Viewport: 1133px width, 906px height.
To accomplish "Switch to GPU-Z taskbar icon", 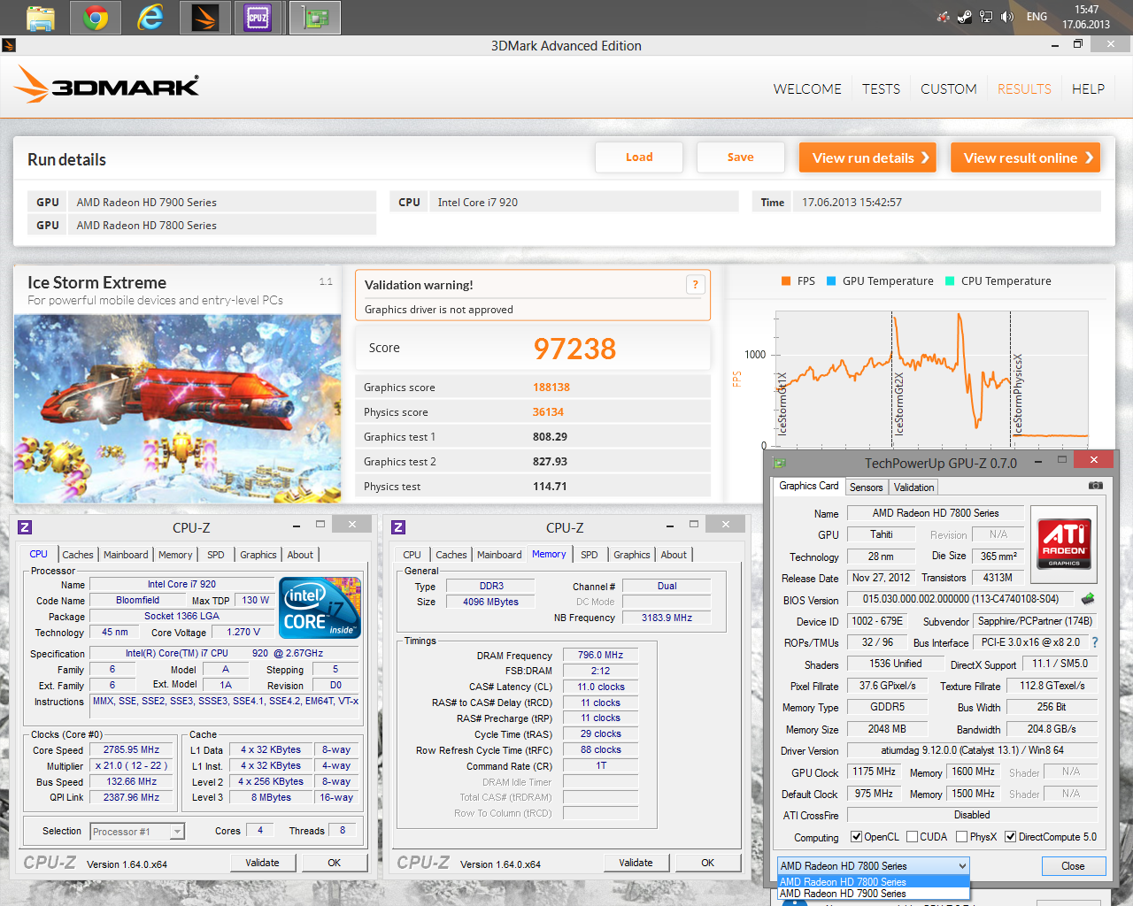I will point(314,17).
